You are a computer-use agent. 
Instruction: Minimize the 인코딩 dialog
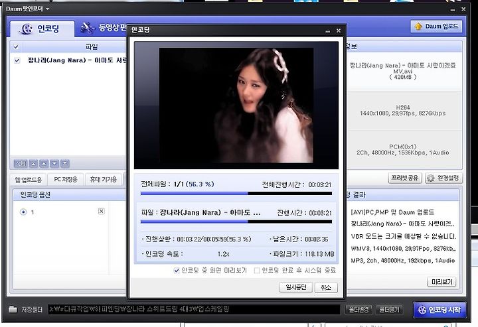(328, 31)
